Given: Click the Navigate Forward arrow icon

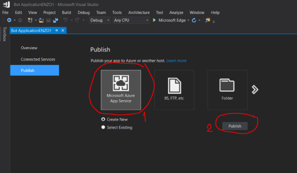Looking at the screenshot, I should [20, 20].
